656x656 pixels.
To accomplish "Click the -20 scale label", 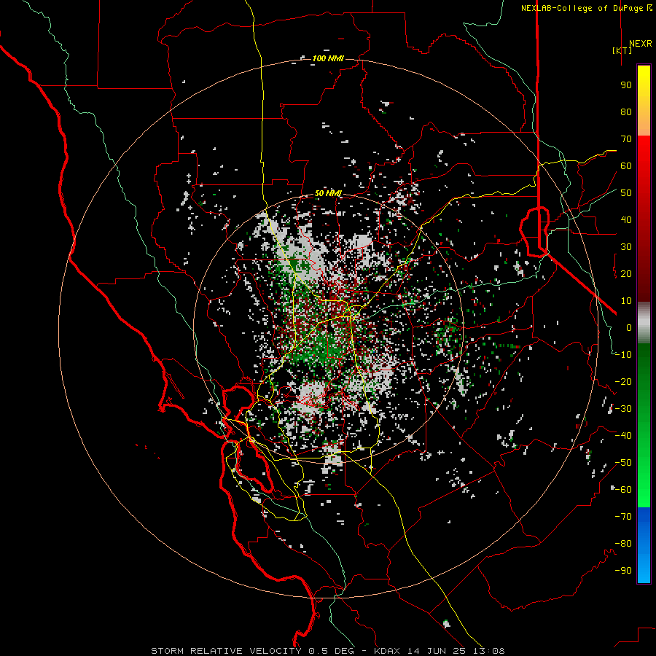I will (623, 382).
